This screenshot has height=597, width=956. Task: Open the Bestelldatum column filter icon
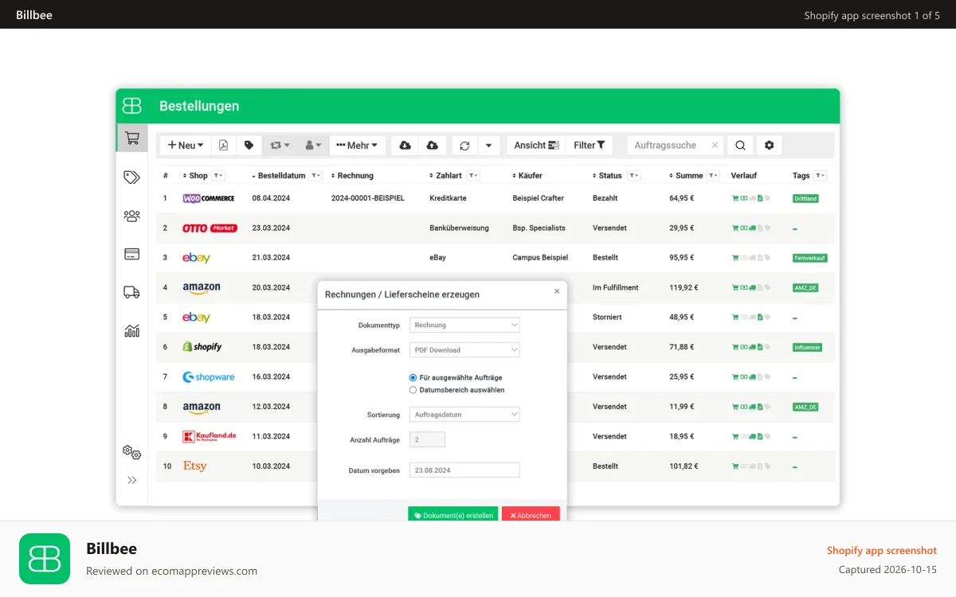pyautogui.click(x=315, y=175)
